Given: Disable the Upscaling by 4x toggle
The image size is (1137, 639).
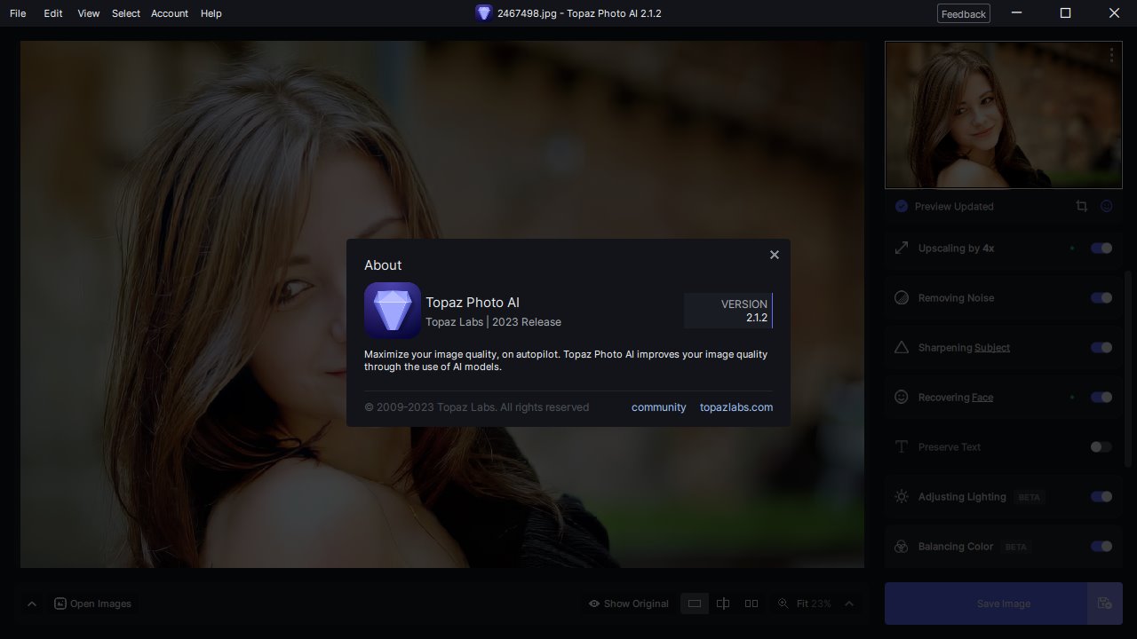Looking at the screenshot, I should point(1101,248).
